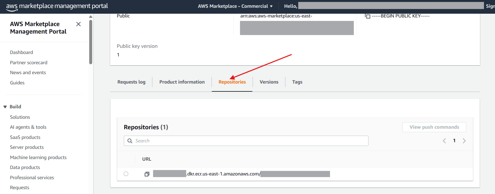Screen dimensions: 495x194
Task: Copy the repository URL with copy icon
Action: 147,174
